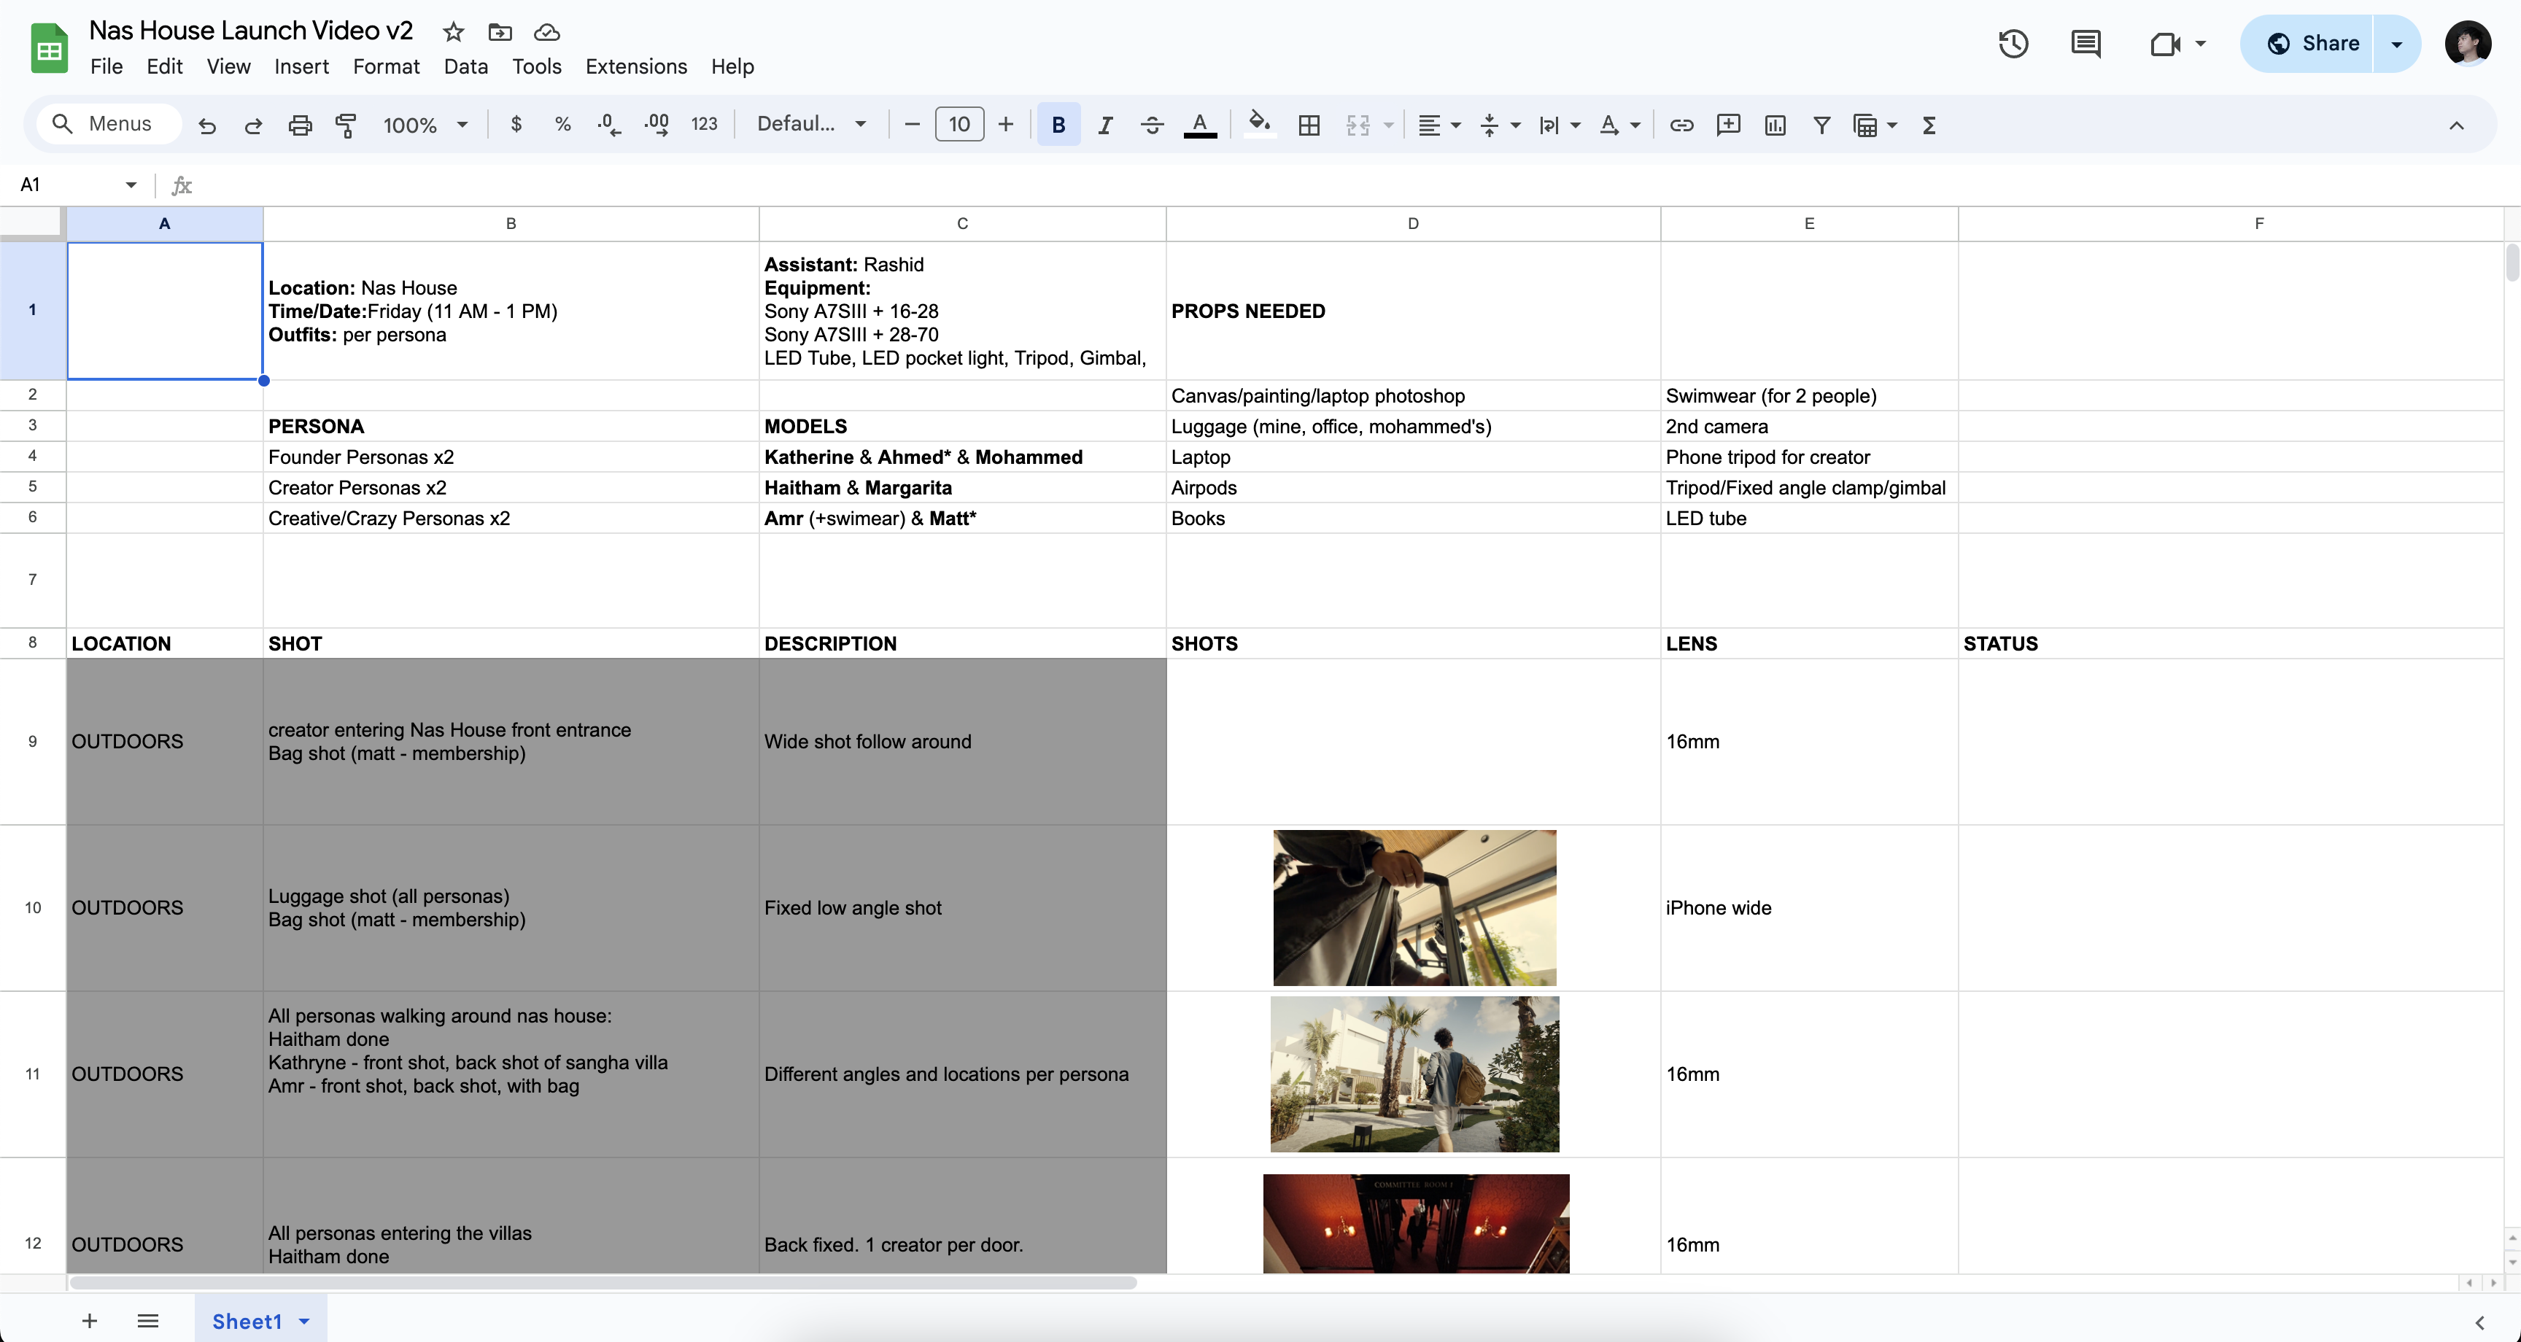Open the Sheet1 tab options arrow
The width and height of the screenshot is (2521, 1342).
click(x=304, y=1322)
